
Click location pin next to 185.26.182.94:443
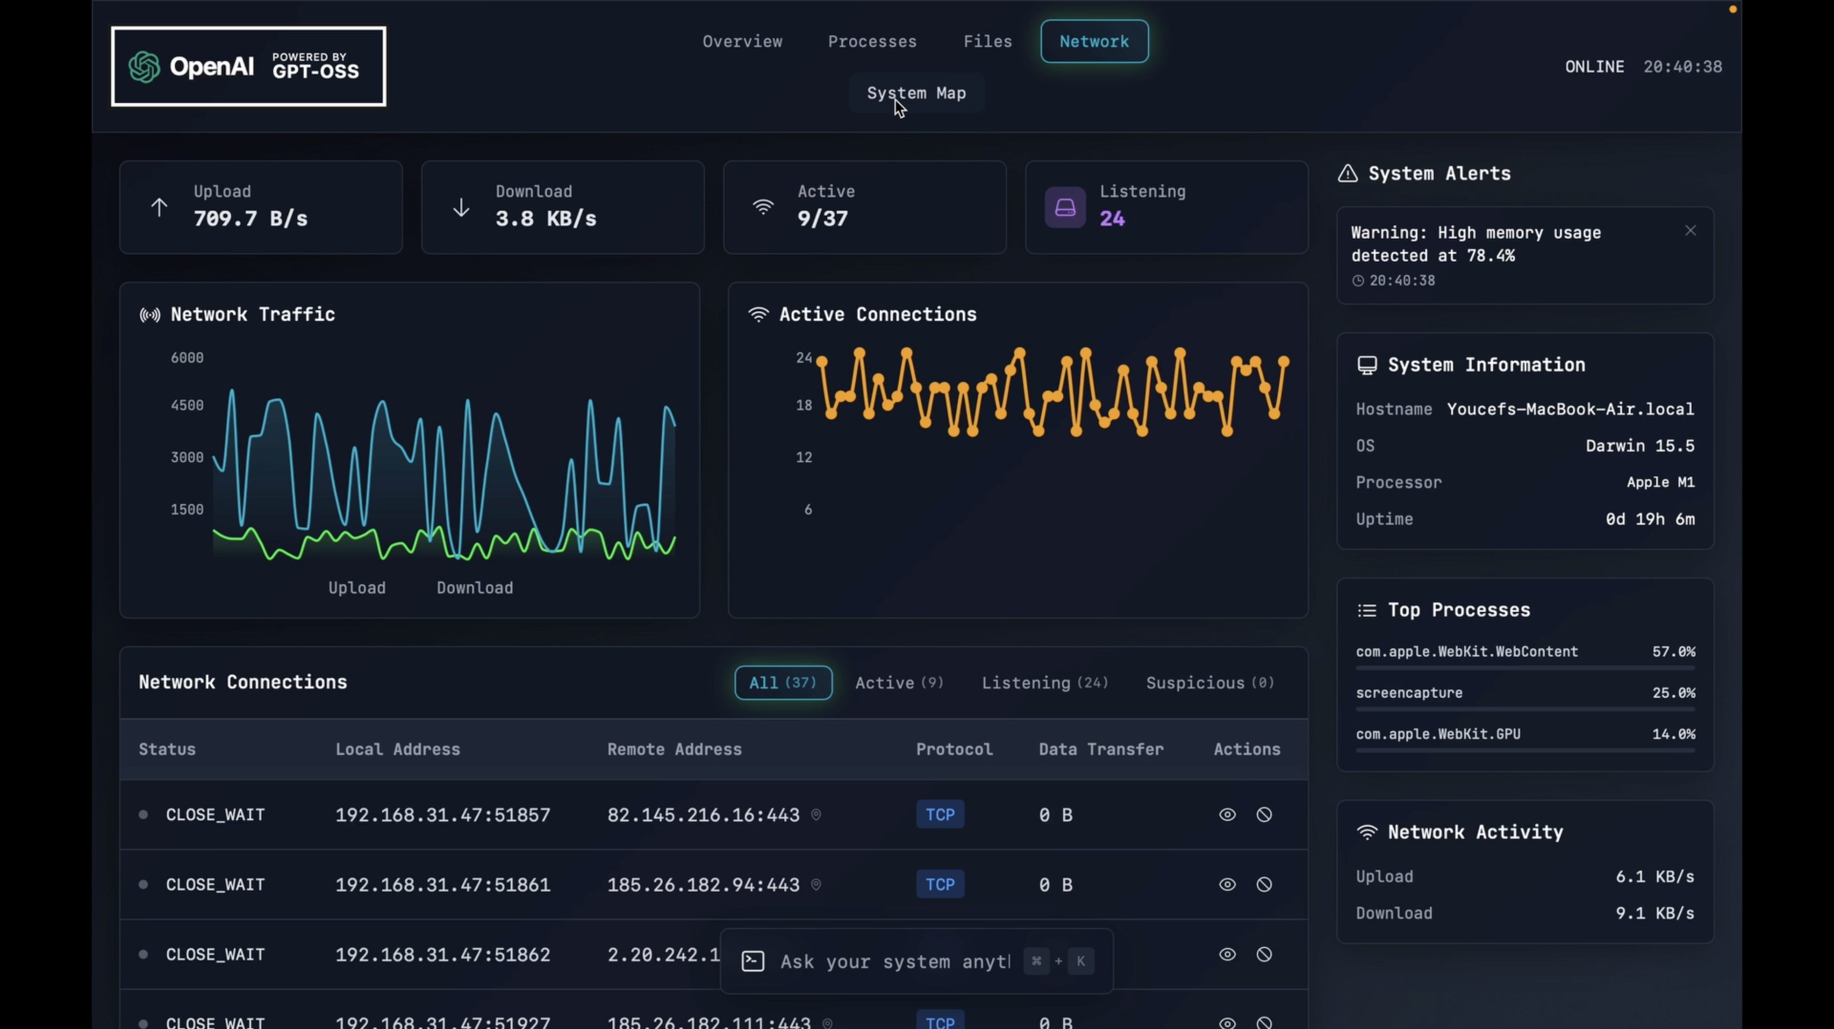[x=816, y=885]
